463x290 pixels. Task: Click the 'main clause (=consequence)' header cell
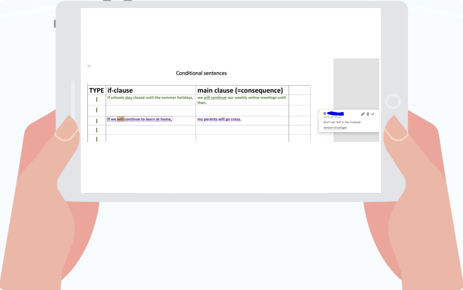click(x=240, y=91)
